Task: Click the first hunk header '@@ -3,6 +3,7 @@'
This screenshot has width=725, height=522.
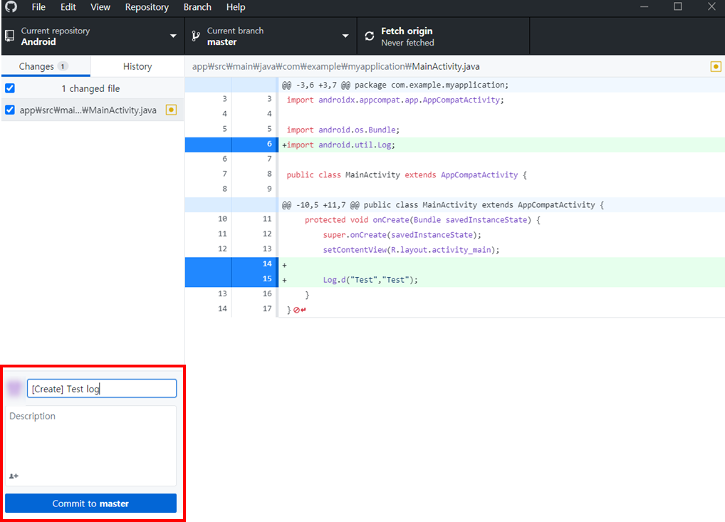Action: click(x=455, y=85)
